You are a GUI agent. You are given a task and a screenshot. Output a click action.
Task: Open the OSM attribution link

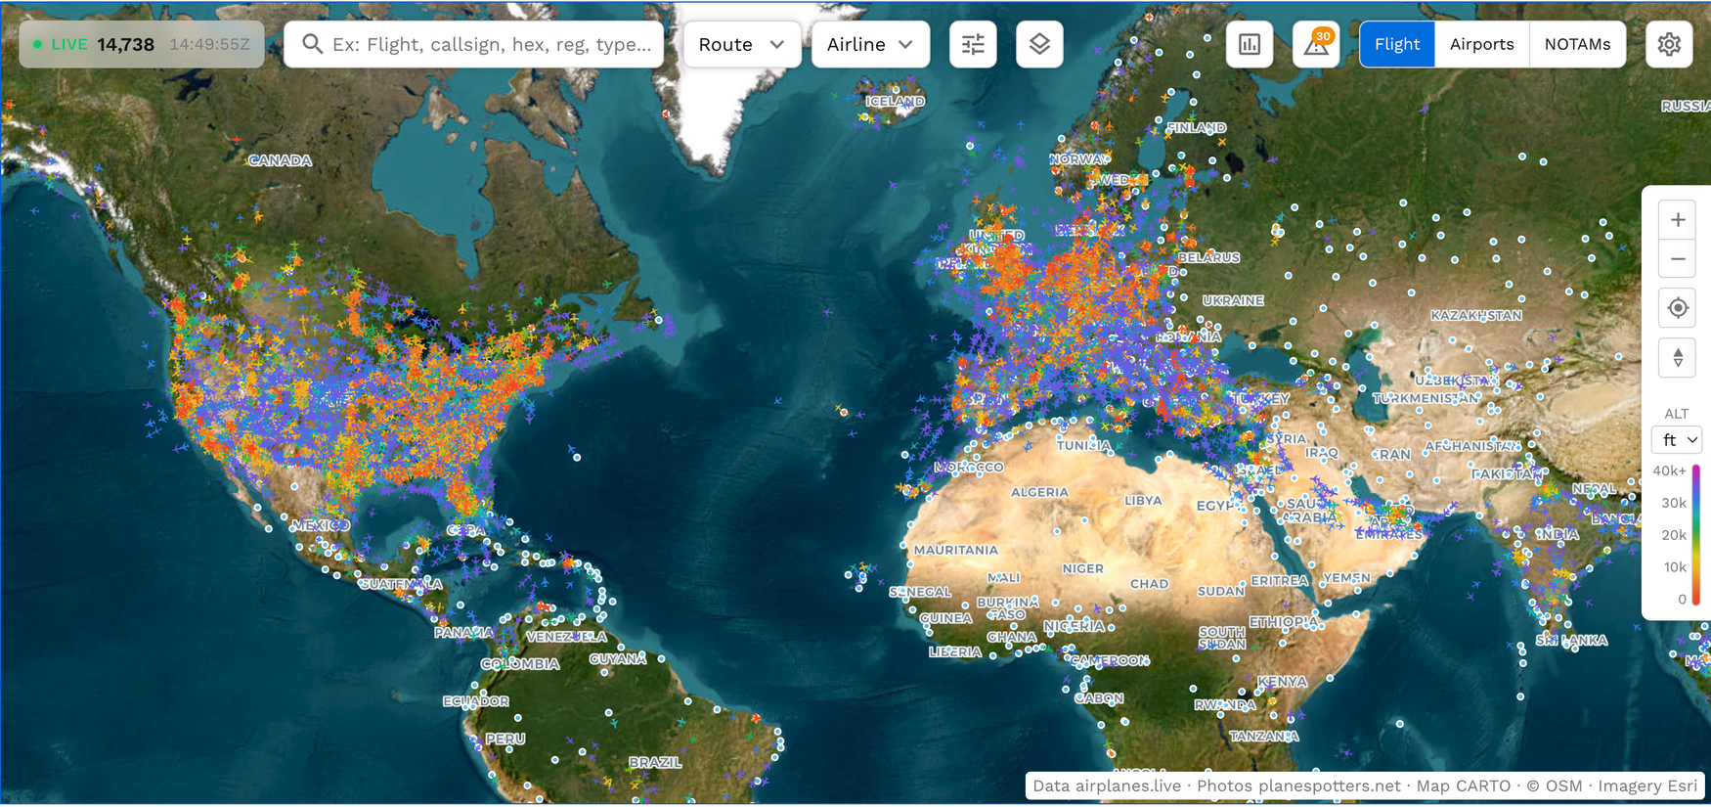pos(1554,785)
